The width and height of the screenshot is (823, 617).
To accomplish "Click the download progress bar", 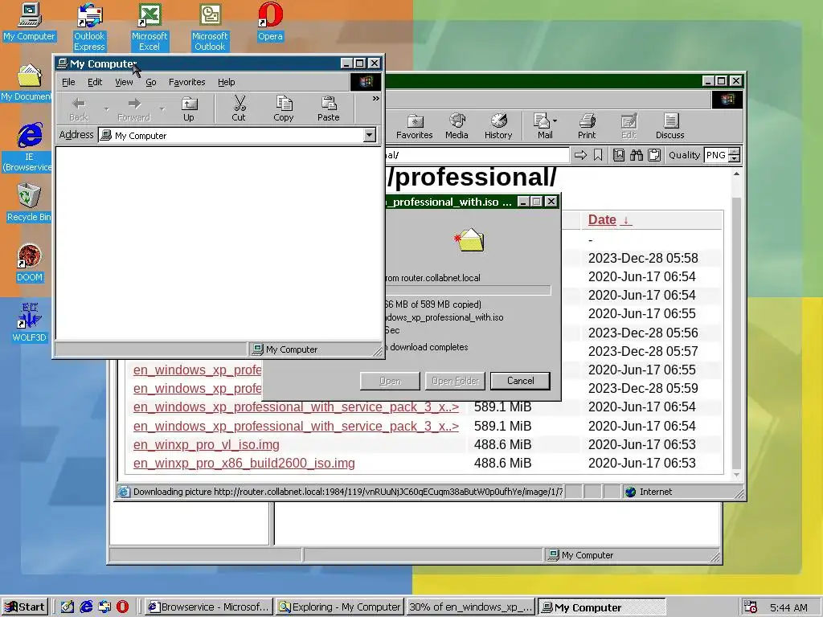I will pos(467,290).
